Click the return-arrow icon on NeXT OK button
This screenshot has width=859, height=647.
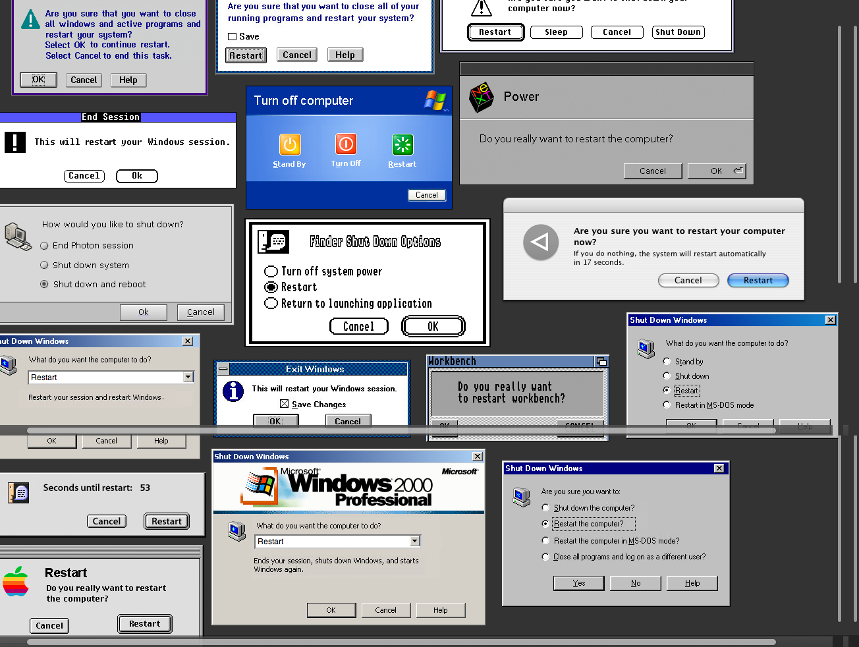738,171
